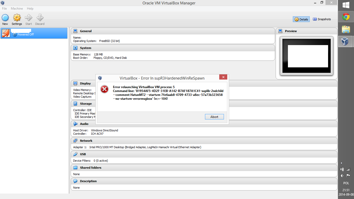Select the Powered Off virtual machine entry
This screenshot has width=354, height=199.
pos(34,33)
